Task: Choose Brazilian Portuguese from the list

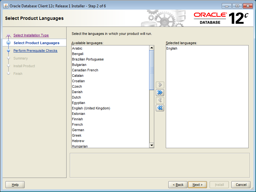Action: [110, 59]
